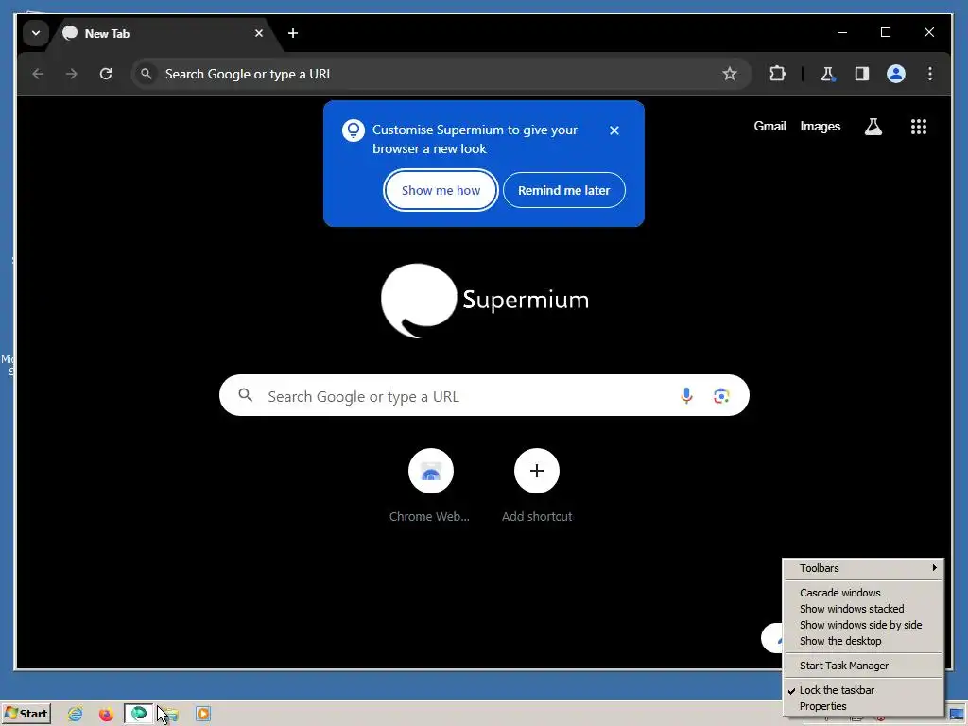
Task: Dismiss the Customise Supermium popup
Action: click(614, 130)
